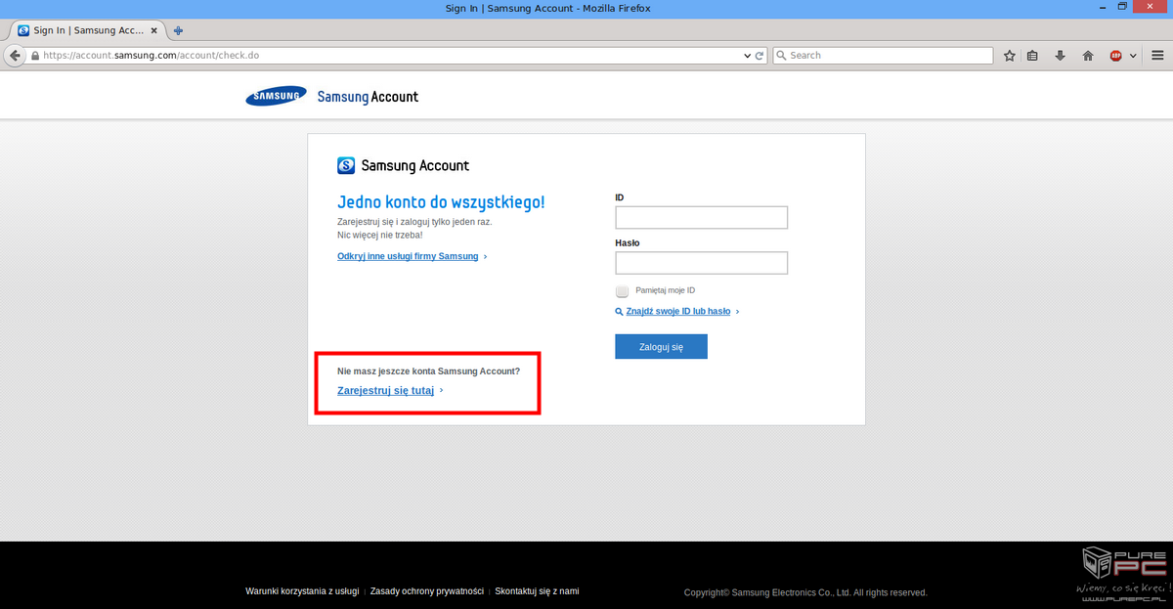The height and width of the screenshot is (609, 1173).
Task: Open the Zarejestruj się tutaj link
Action: click(385, 390)
